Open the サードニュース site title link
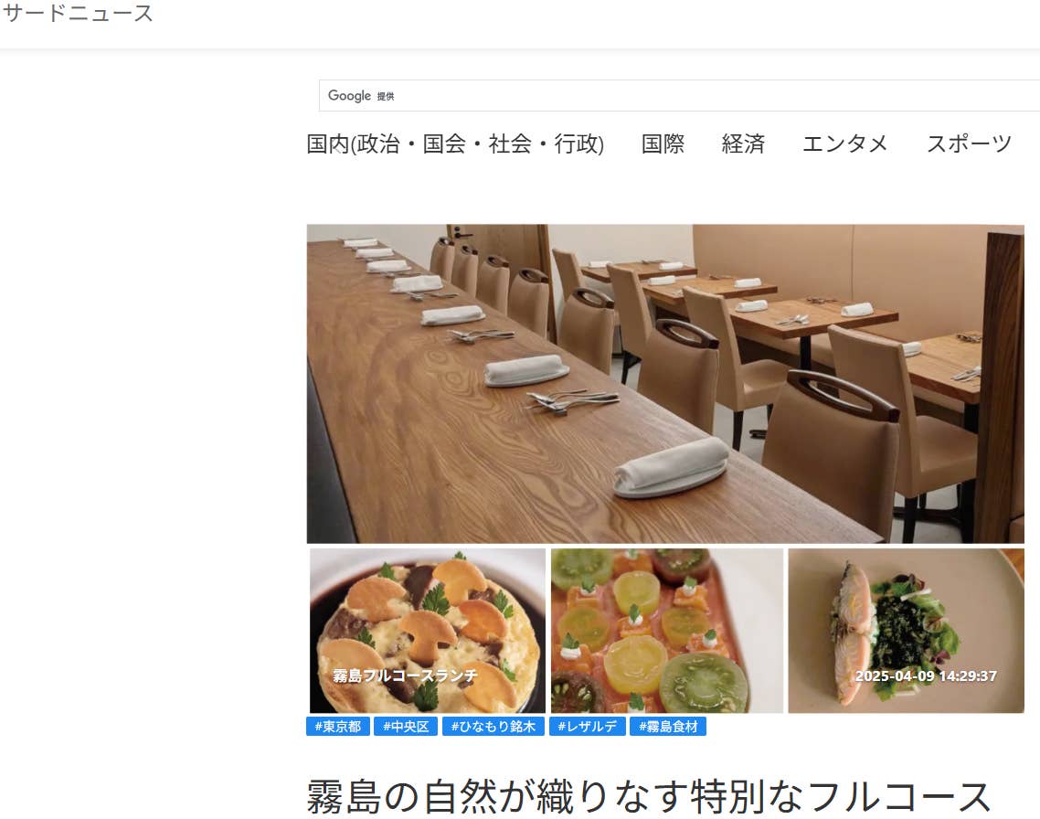Image resolution: width=1040 pixels, height=819 pixels. [x=78, y=14]
